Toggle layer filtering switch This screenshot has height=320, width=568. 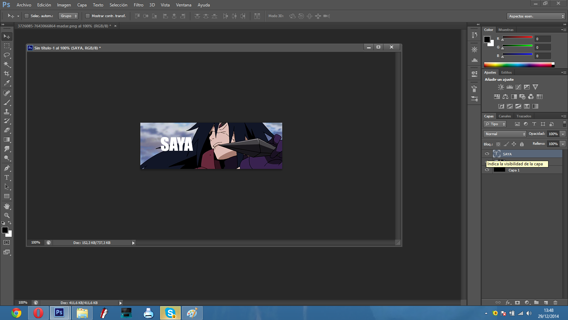pyautogui.click(x=564, y=124)
